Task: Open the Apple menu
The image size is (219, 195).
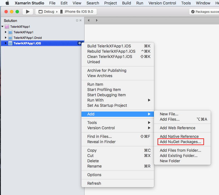Action: [7, 3]
